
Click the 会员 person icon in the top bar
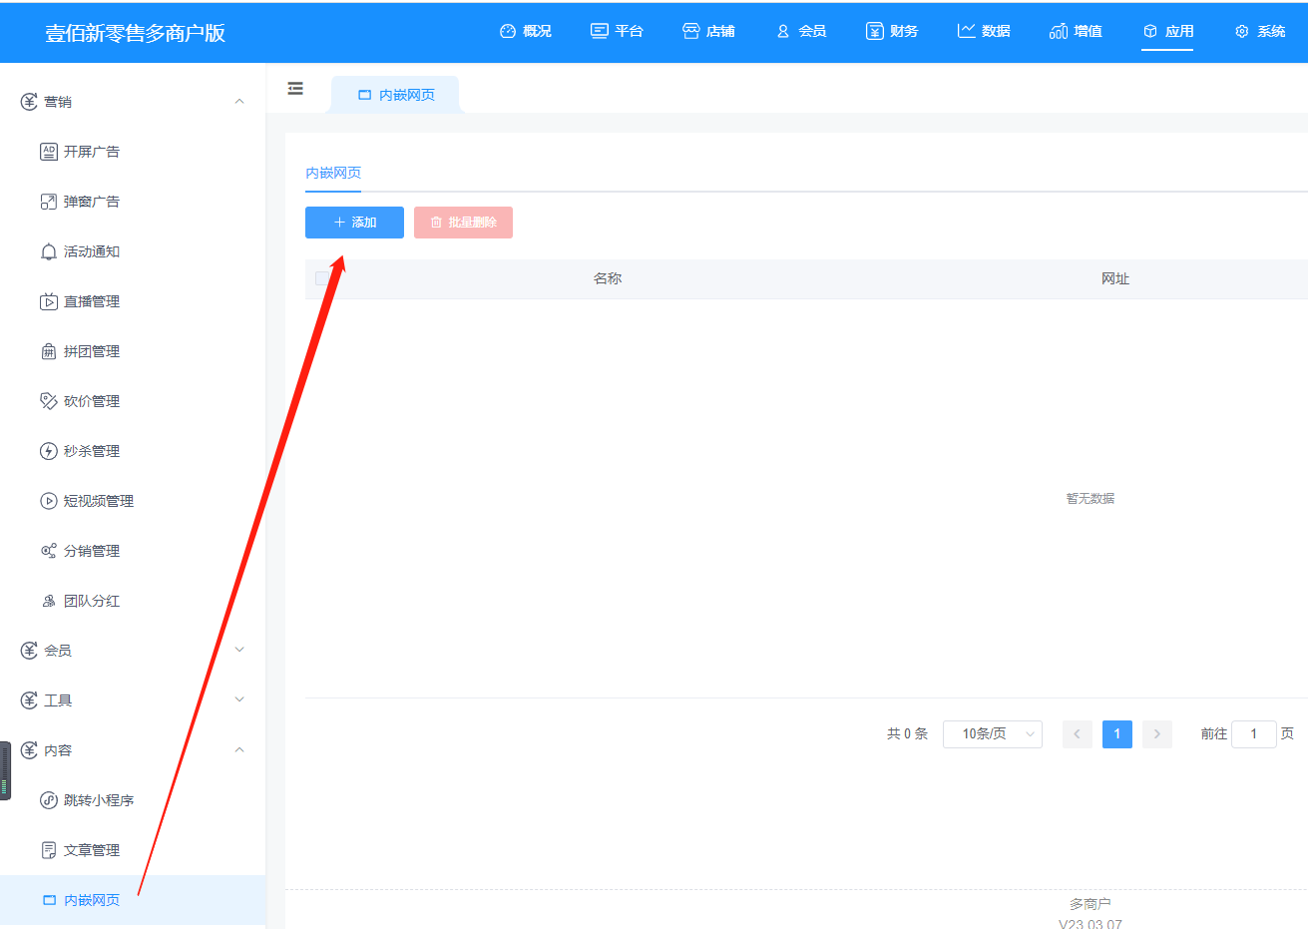(x=783, y=31)
